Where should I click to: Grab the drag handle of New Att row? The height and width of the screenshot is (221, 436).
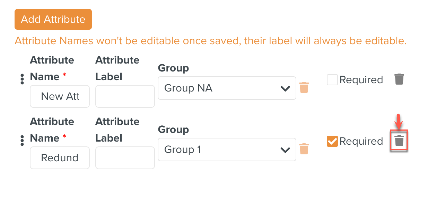pos(22,79)
